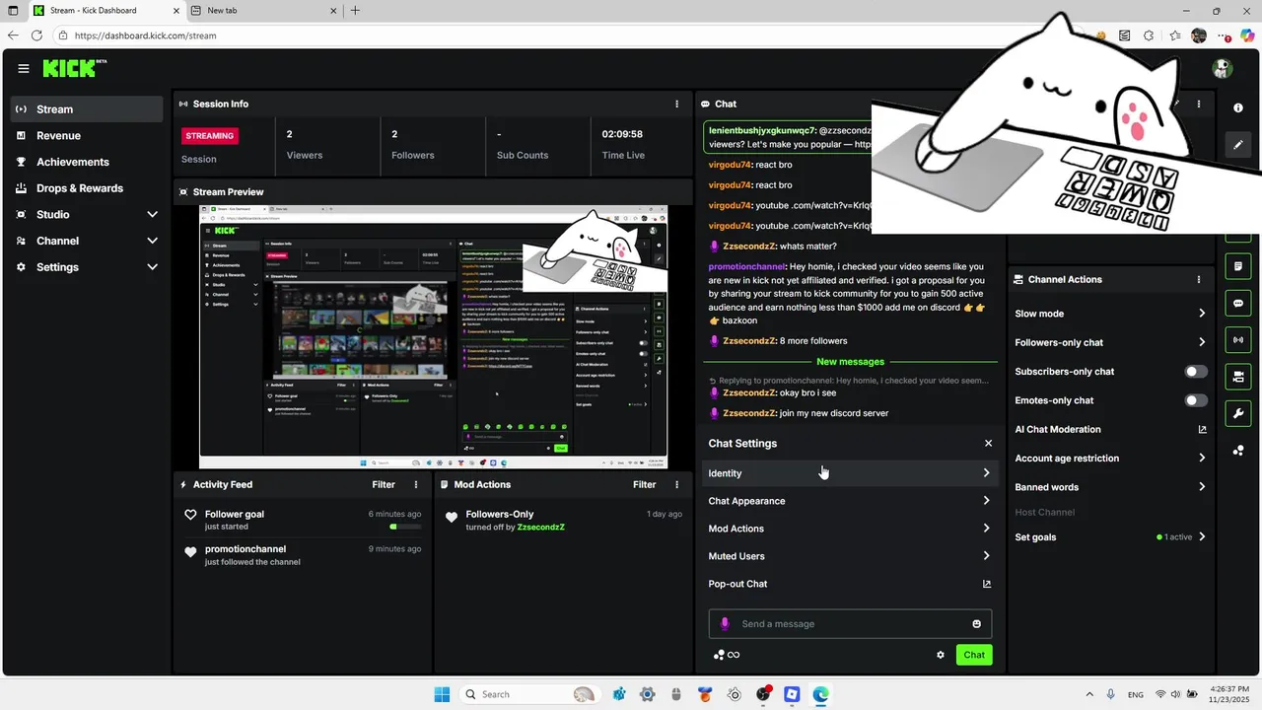Open the hamburger menu beside the Kick logo

click(24, 69)
